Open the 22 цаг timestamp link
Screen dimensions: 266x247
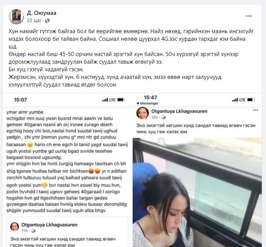(34, 21)
